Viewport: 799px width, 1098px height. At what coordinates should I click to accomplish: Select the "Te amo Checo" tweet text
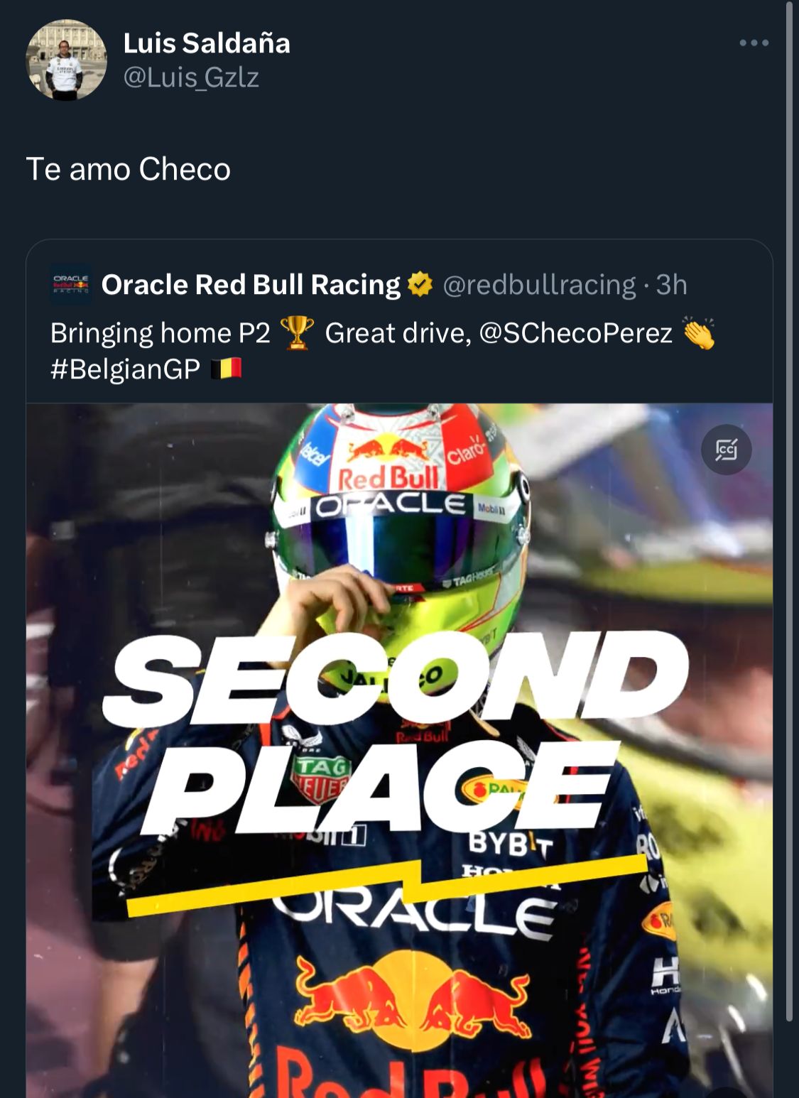[129, 169]
